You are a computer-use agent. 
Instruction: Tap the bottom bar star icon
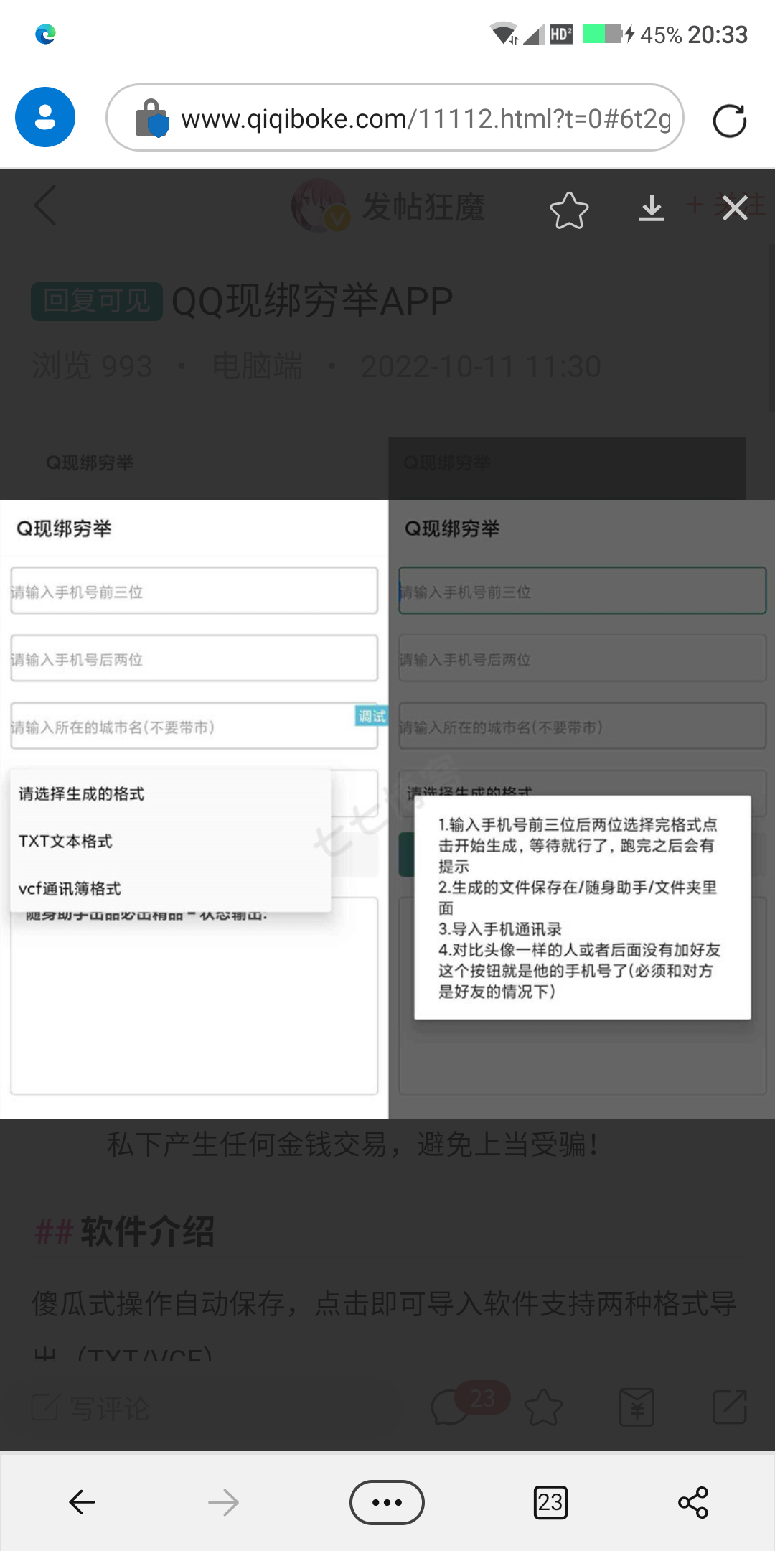543,1407
